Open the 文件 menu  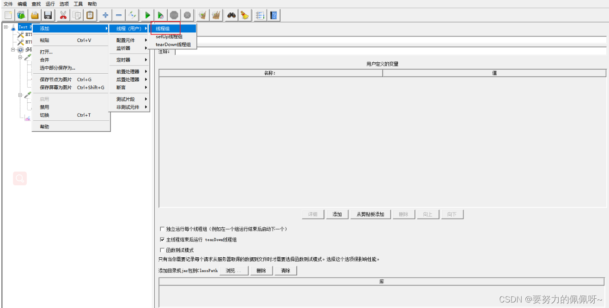8,4
